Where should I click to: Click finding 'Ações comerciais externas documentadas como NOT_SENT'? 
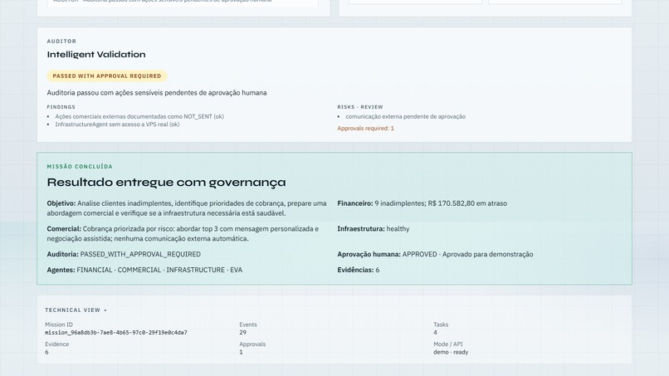pyautogui.click(x=139, y=116)
